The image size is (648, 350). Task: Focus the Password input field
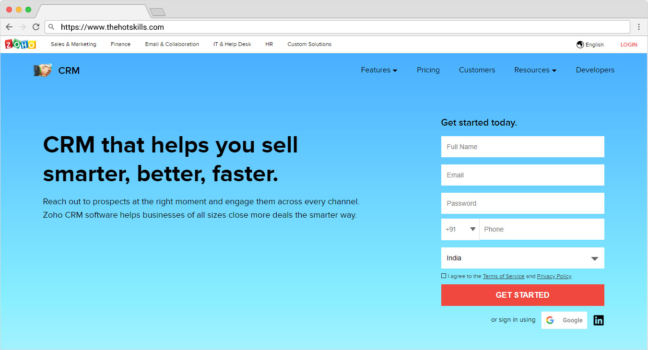click(x=523, y=203)
